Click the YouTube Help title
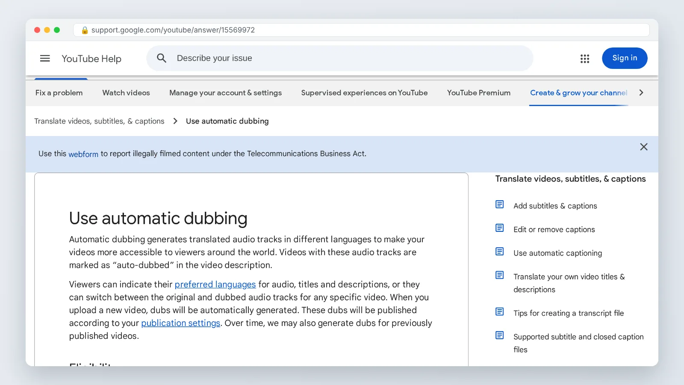This screenshot has height=385, width=684. tap(91, 59)
